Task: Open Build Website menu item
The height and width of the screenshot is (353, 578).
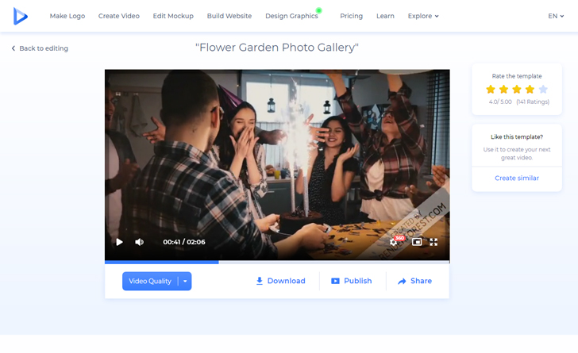Action: tap(229, 16)
